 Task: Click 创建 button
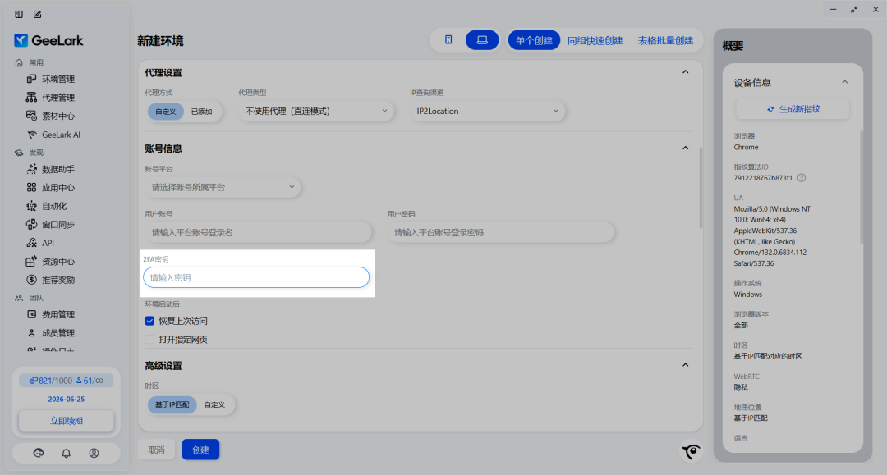point(201,450)
